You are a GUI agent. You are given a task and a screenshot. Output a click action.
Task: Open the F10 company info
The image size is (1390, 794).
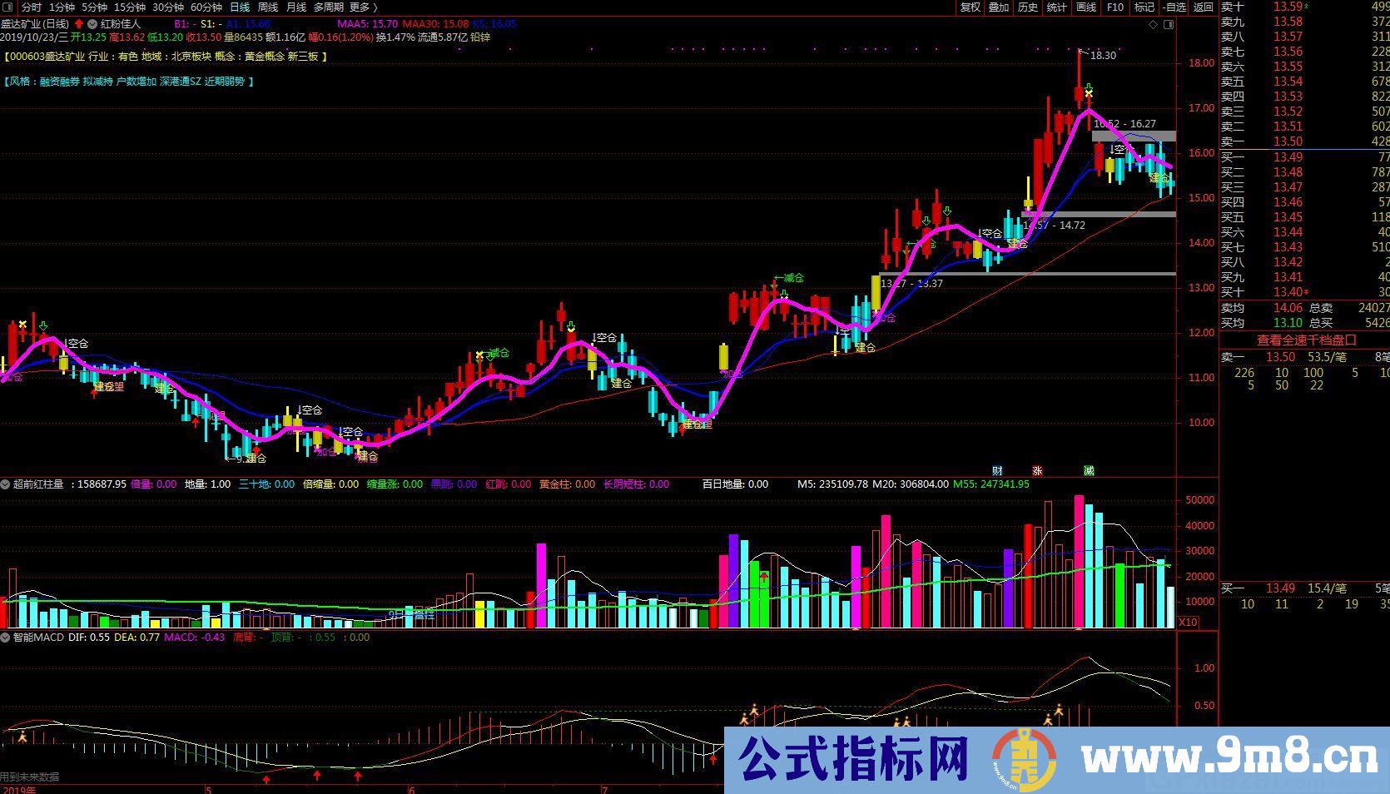pos(1115,7)
